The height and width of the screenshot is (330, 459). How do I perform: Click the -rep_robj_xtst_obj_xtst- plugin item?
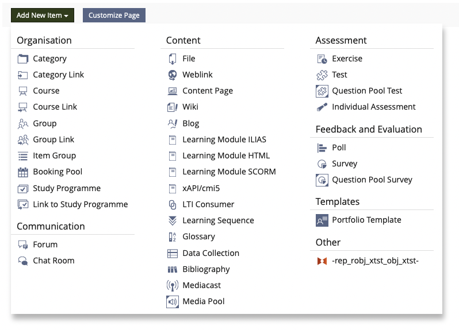click(x=375, y=261)
